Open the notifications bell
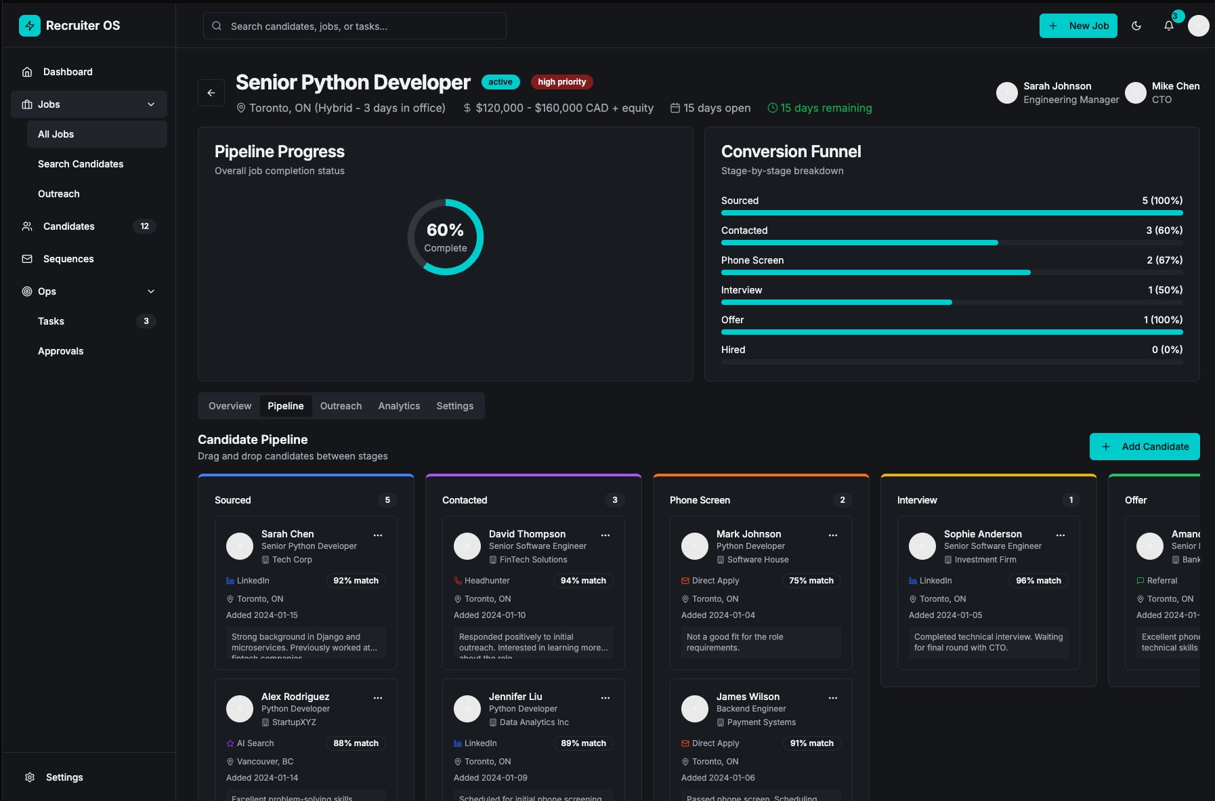Screen dimensions: 1215x801 click(1168, 26)
